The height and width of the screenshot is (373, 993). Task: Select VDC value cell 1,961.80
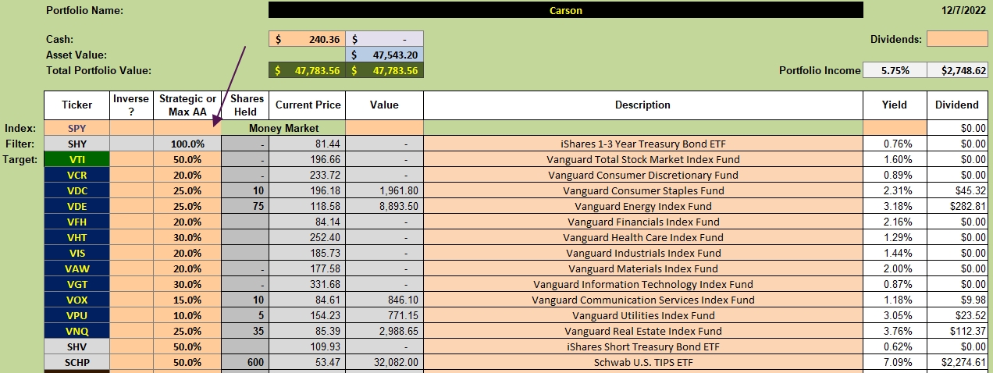(385, 190)
